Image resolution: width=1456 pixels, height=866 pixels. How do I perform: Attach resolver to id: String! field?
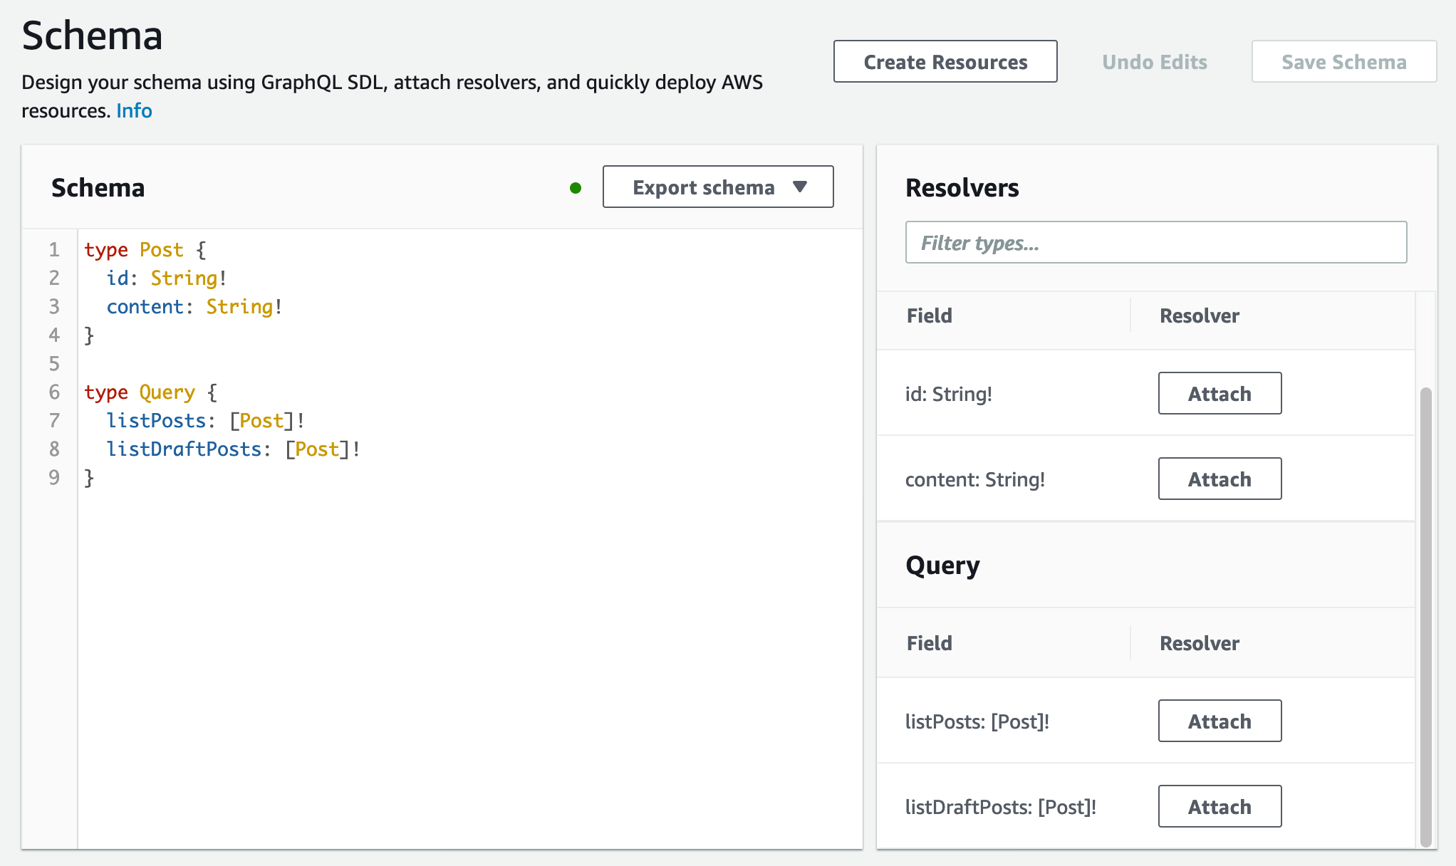coord(1219,394)
